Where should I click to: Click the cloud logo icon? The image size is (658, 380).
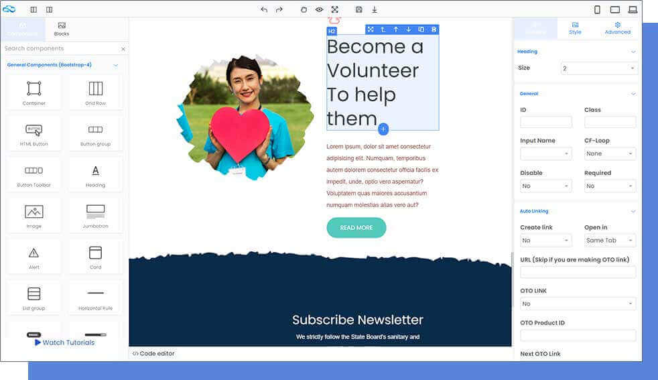[x=9, y=9]
